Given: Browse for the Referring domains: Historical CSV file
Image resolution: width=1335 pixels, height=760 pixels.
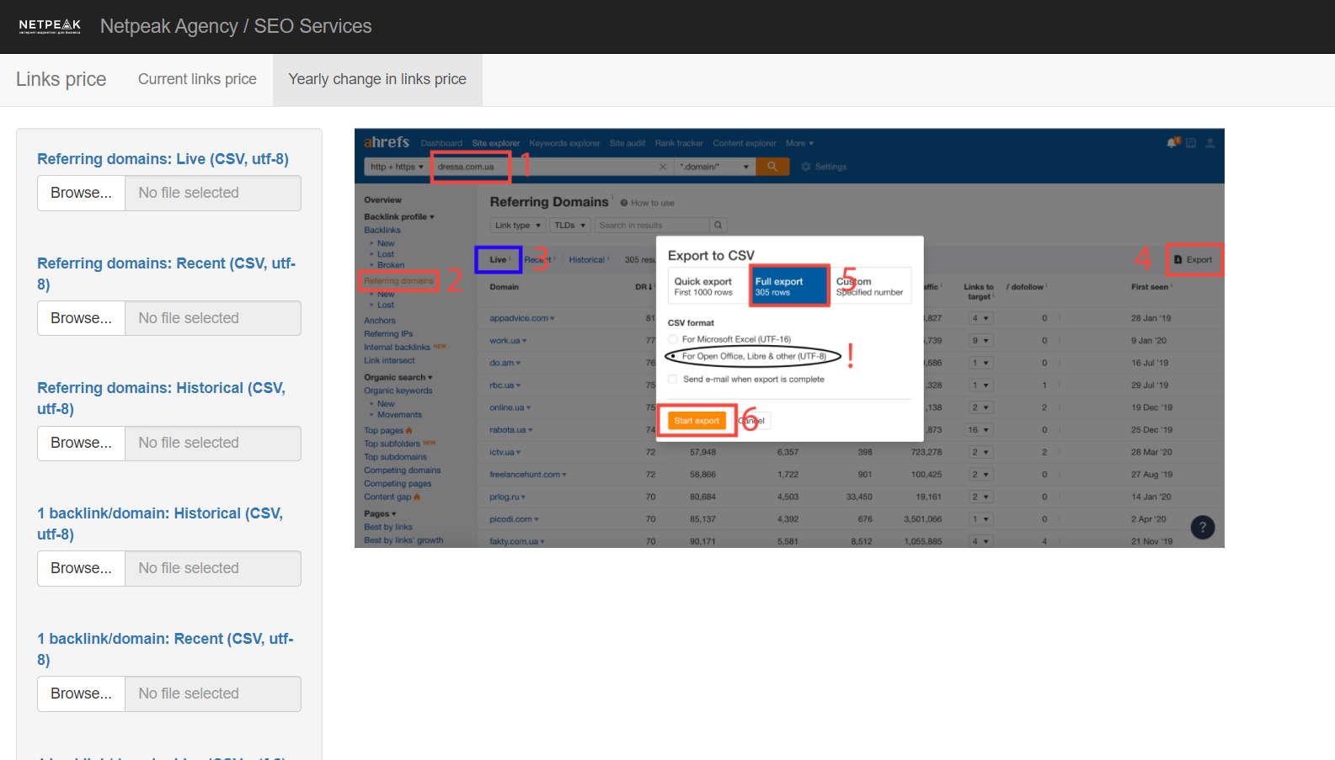Looking at the screenshot, I should point(81,443).
